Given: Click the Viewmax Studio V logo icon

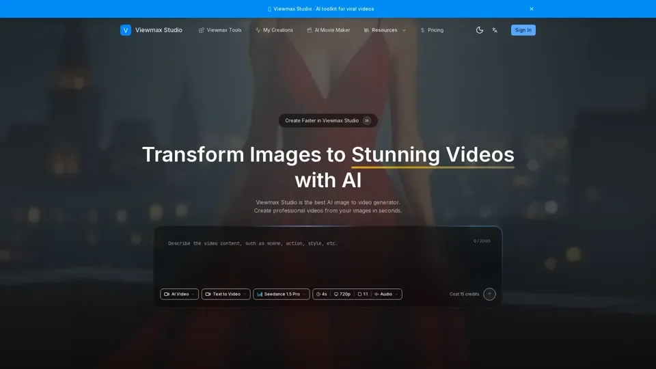Looking at the screenshot, I should click(x=126, y=30).
